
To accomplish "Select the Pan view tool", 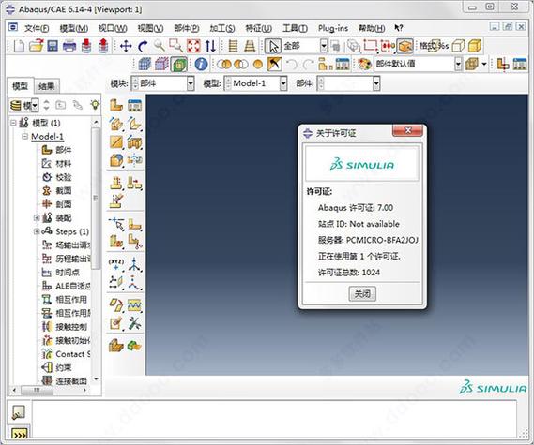I will 126,46.
